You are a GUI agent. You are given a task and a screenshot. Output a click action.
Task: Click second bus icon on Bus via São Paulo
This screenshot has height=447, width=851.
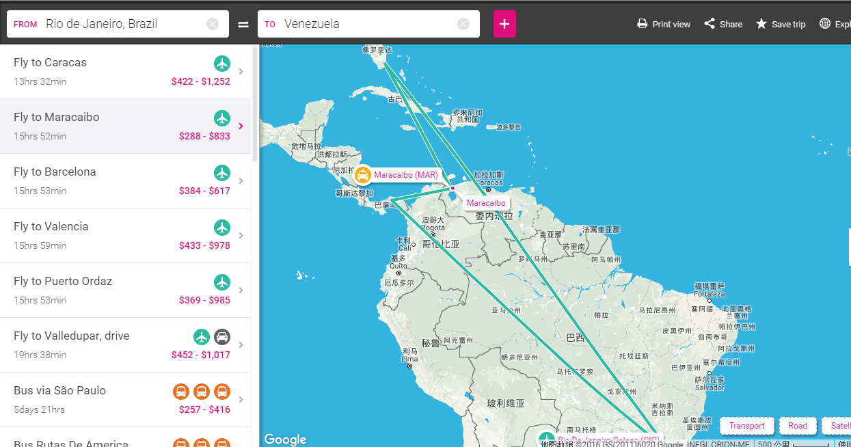[202, 392]
